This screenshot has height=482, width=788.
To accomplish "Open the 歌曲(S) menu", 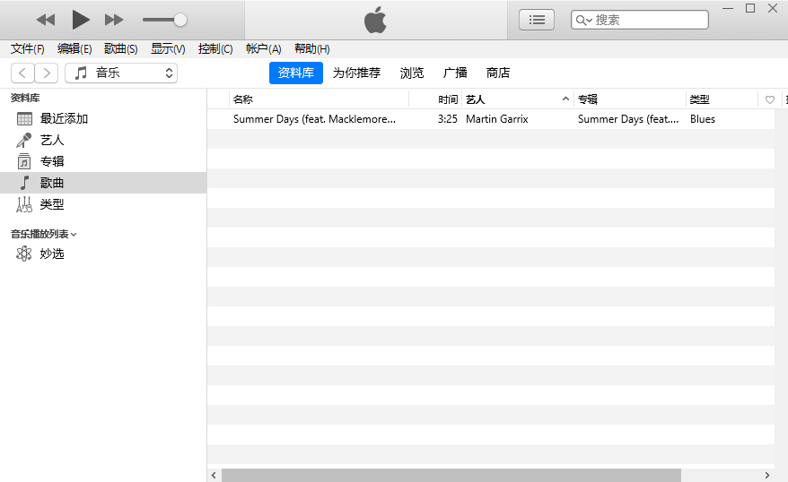I will click(120, 48).
